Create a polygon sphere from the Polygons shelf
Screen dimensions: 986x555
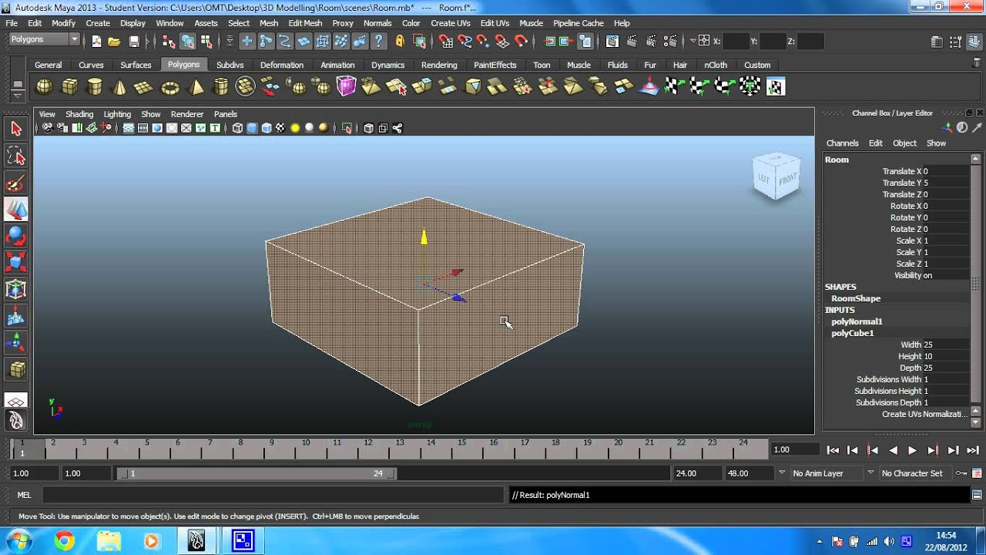[44, 86]
